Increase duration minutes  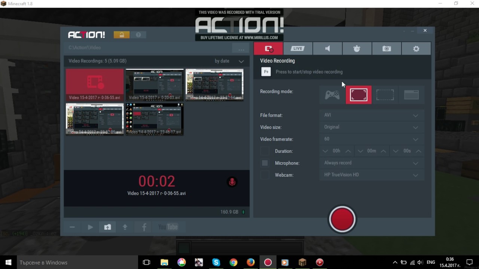(x=383, y=151)
